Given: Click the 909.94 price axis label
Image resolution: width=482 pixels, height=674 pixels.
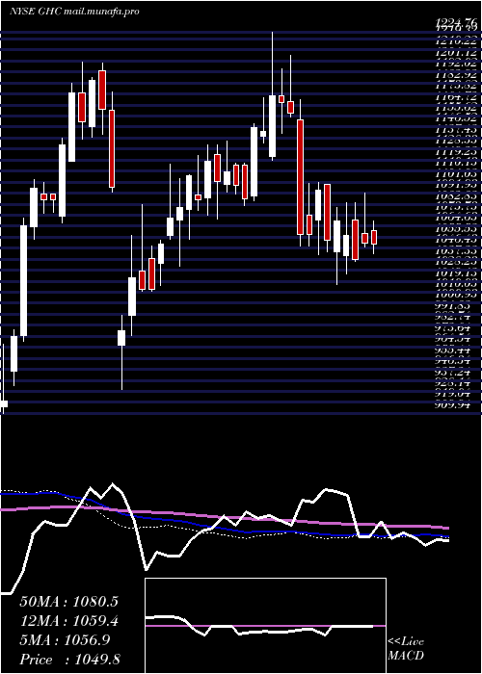Looking at the screenshot, I should pos(452,404).
